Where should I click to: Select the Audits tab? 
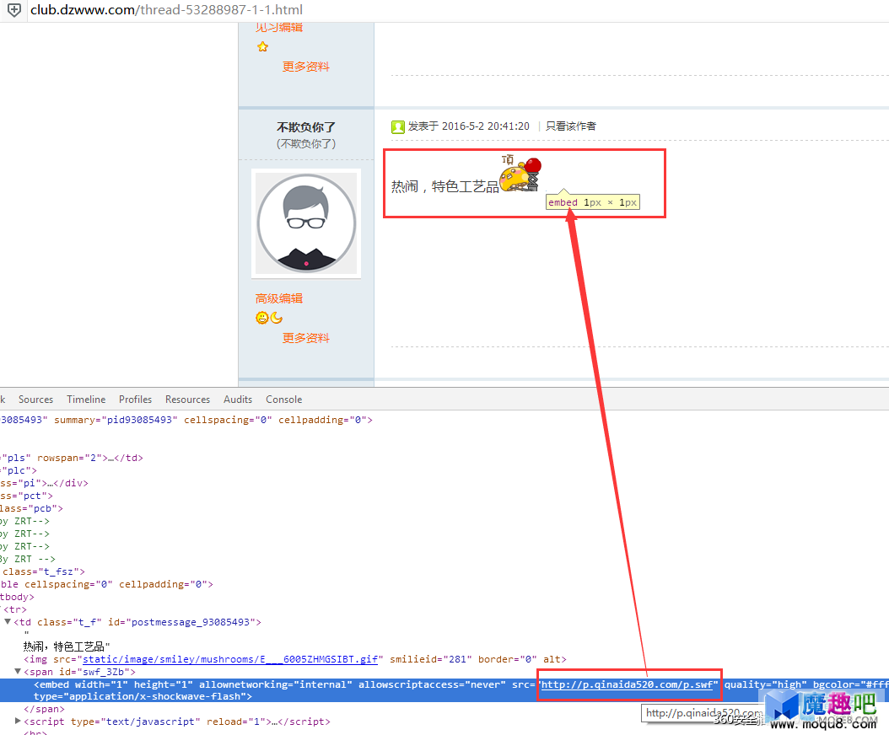tap(238, 399)
